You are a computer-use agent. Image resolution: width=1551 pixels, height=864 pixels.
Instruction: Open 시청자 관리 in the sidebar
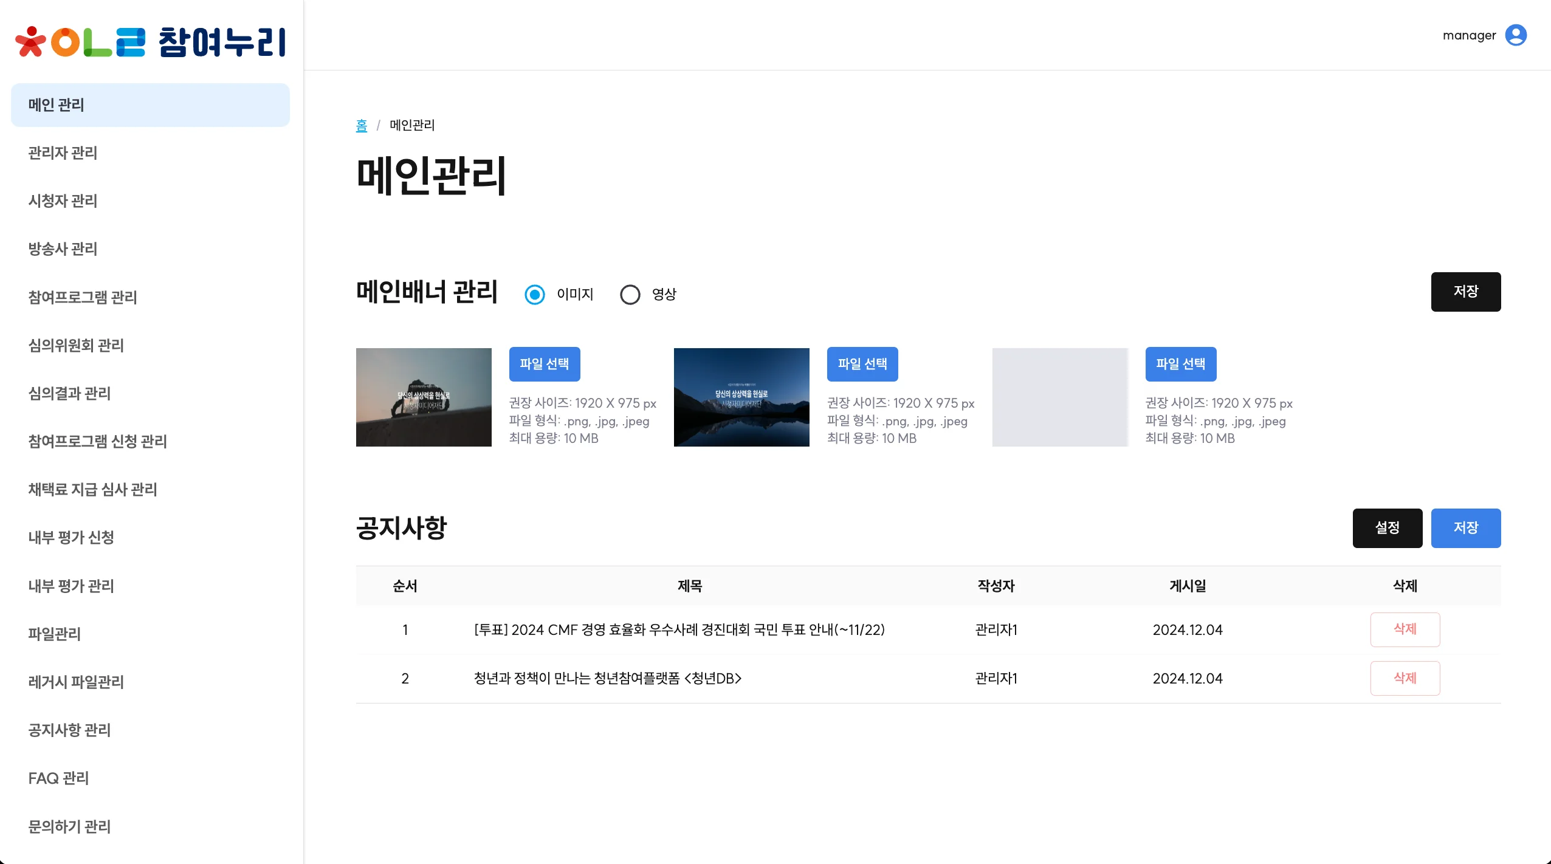63,201
